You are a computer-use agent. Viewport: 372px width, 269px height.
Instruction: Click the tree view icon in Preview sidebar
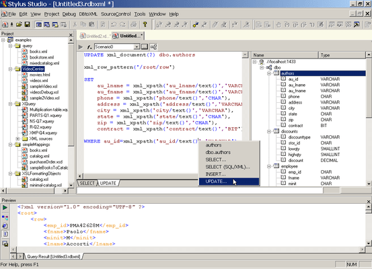coord(5,217)
